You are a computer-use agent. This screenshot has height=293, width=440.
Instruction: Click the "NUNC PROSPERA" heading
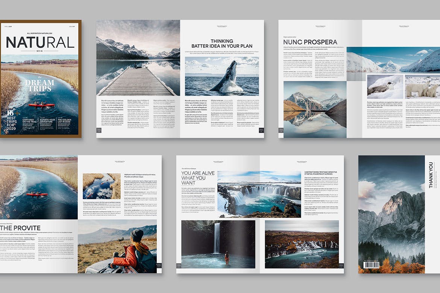point(310,42)
